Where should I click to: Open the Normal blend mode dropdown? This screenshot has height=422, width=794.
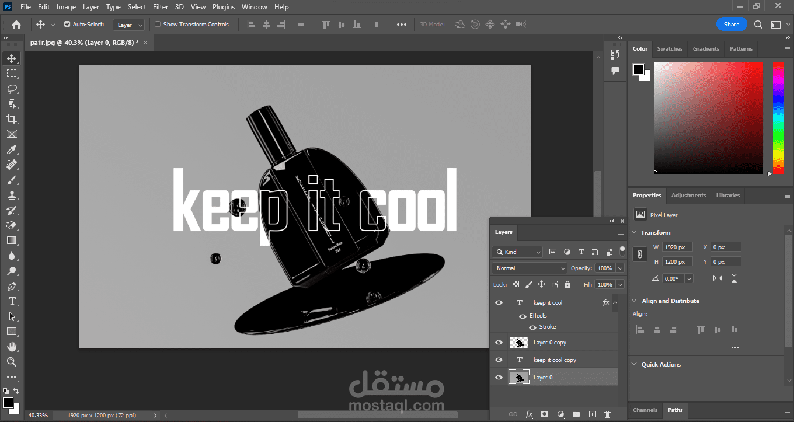coord(530,268)
